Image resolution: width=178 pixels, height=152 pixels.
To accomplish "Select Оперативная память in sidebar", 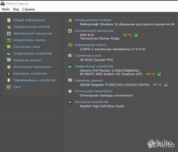I will (29, 40).
